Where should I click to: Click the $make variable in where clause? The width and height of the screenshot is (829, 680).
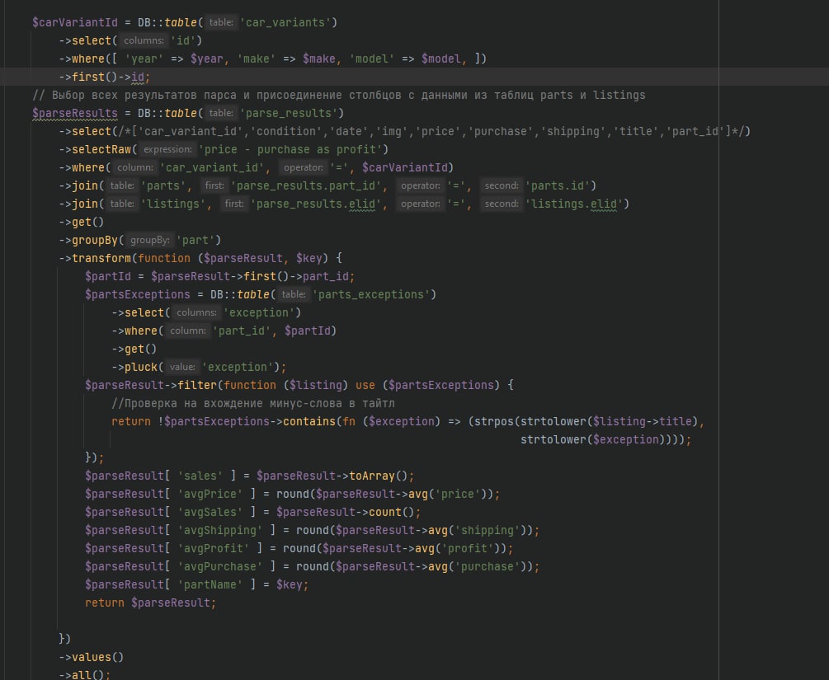click(x=318, y=59)
